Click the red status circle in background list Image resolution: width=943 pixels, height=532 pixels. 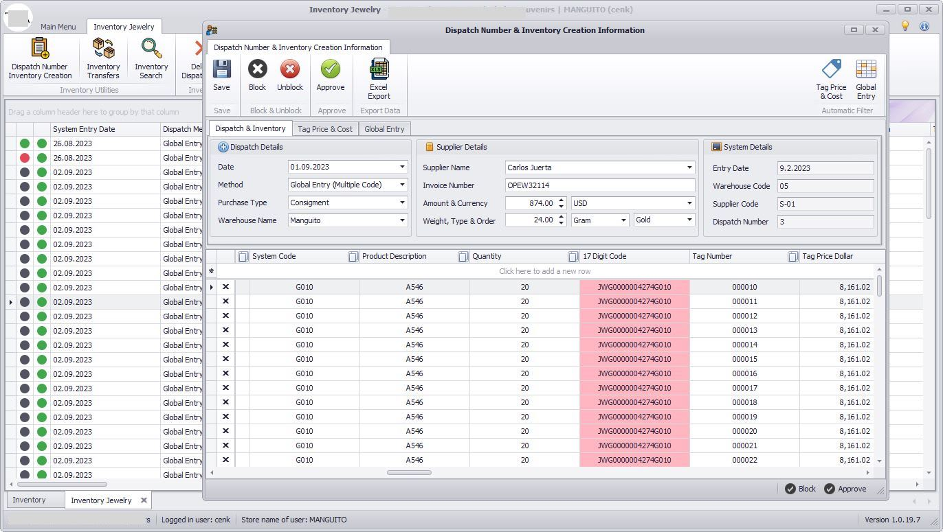[25, 158]
